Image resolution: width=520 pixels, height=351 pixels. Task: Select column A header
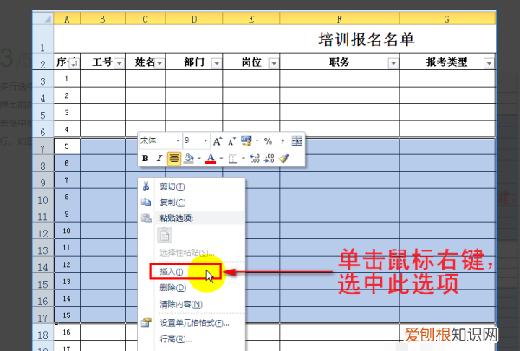point(67,19)
